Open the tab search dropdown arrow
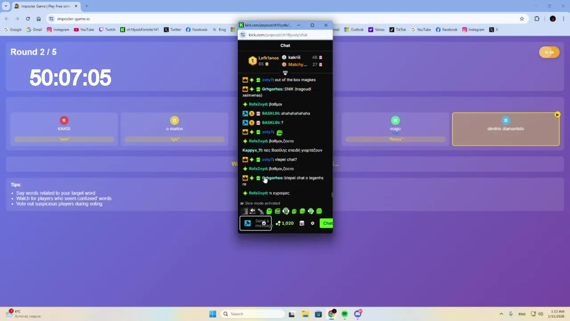Viewport: 570px width, 321px height. click(x=6, y=6)
